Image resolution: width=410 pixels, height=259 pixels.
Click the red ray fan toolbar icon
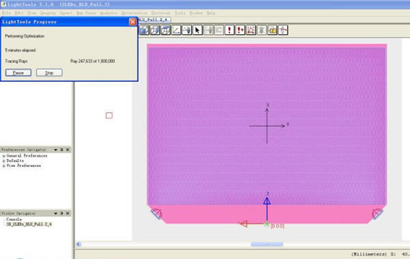[251, 30]
